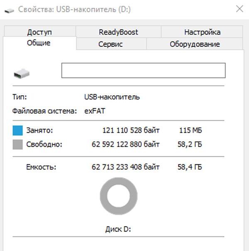The width and height of the screenshot is (249, 251).
Task: Click the volume label text field
Action: pos(143,71)
